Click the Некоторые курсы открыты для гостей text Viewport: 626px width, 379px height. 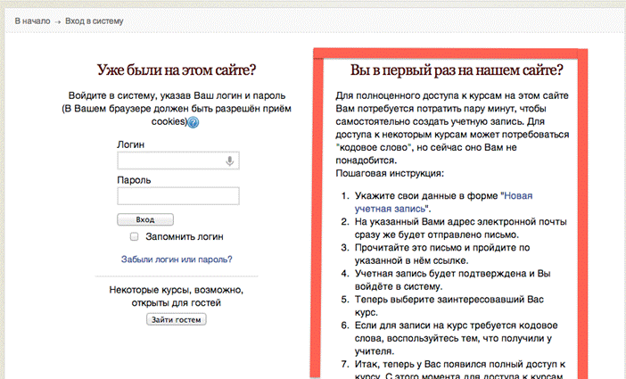tap(176, 296)
